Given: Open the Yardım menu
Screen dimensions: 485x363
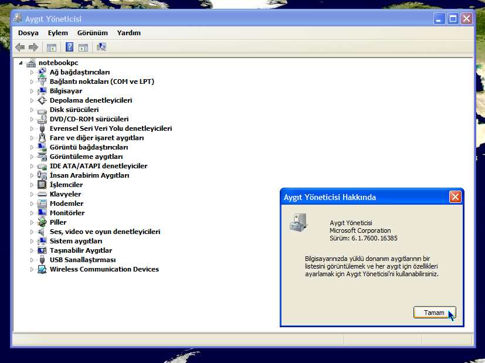Looking at the screenshot, I should tap(128, 33).
